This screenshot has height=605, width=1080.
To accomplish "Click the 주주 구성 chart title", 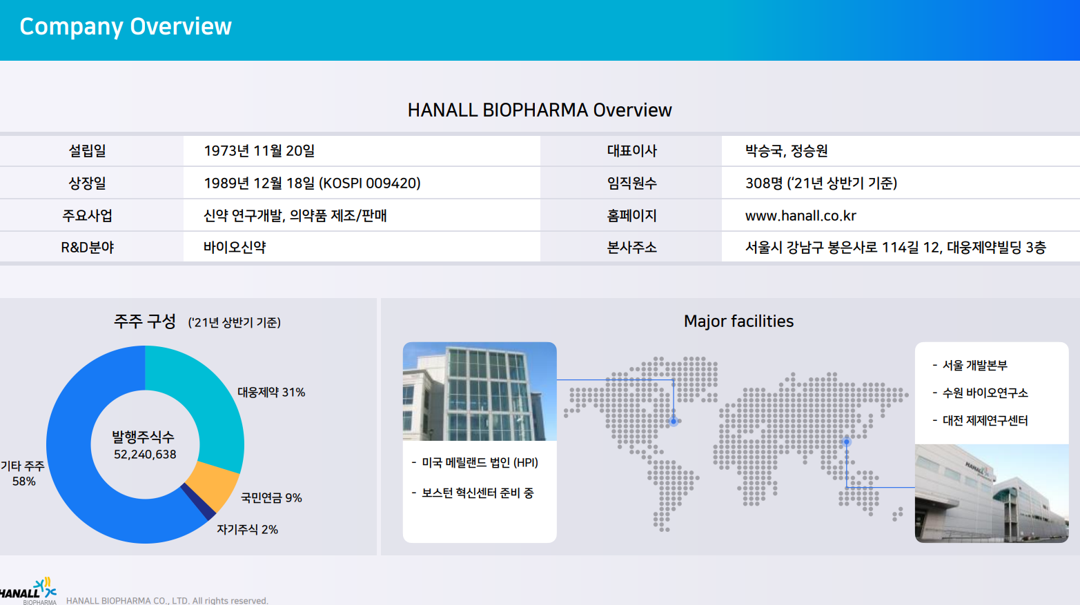I will (145, 321).
